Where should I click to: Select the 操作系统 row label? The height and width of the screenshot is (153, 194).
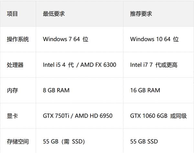click(18, 39)
